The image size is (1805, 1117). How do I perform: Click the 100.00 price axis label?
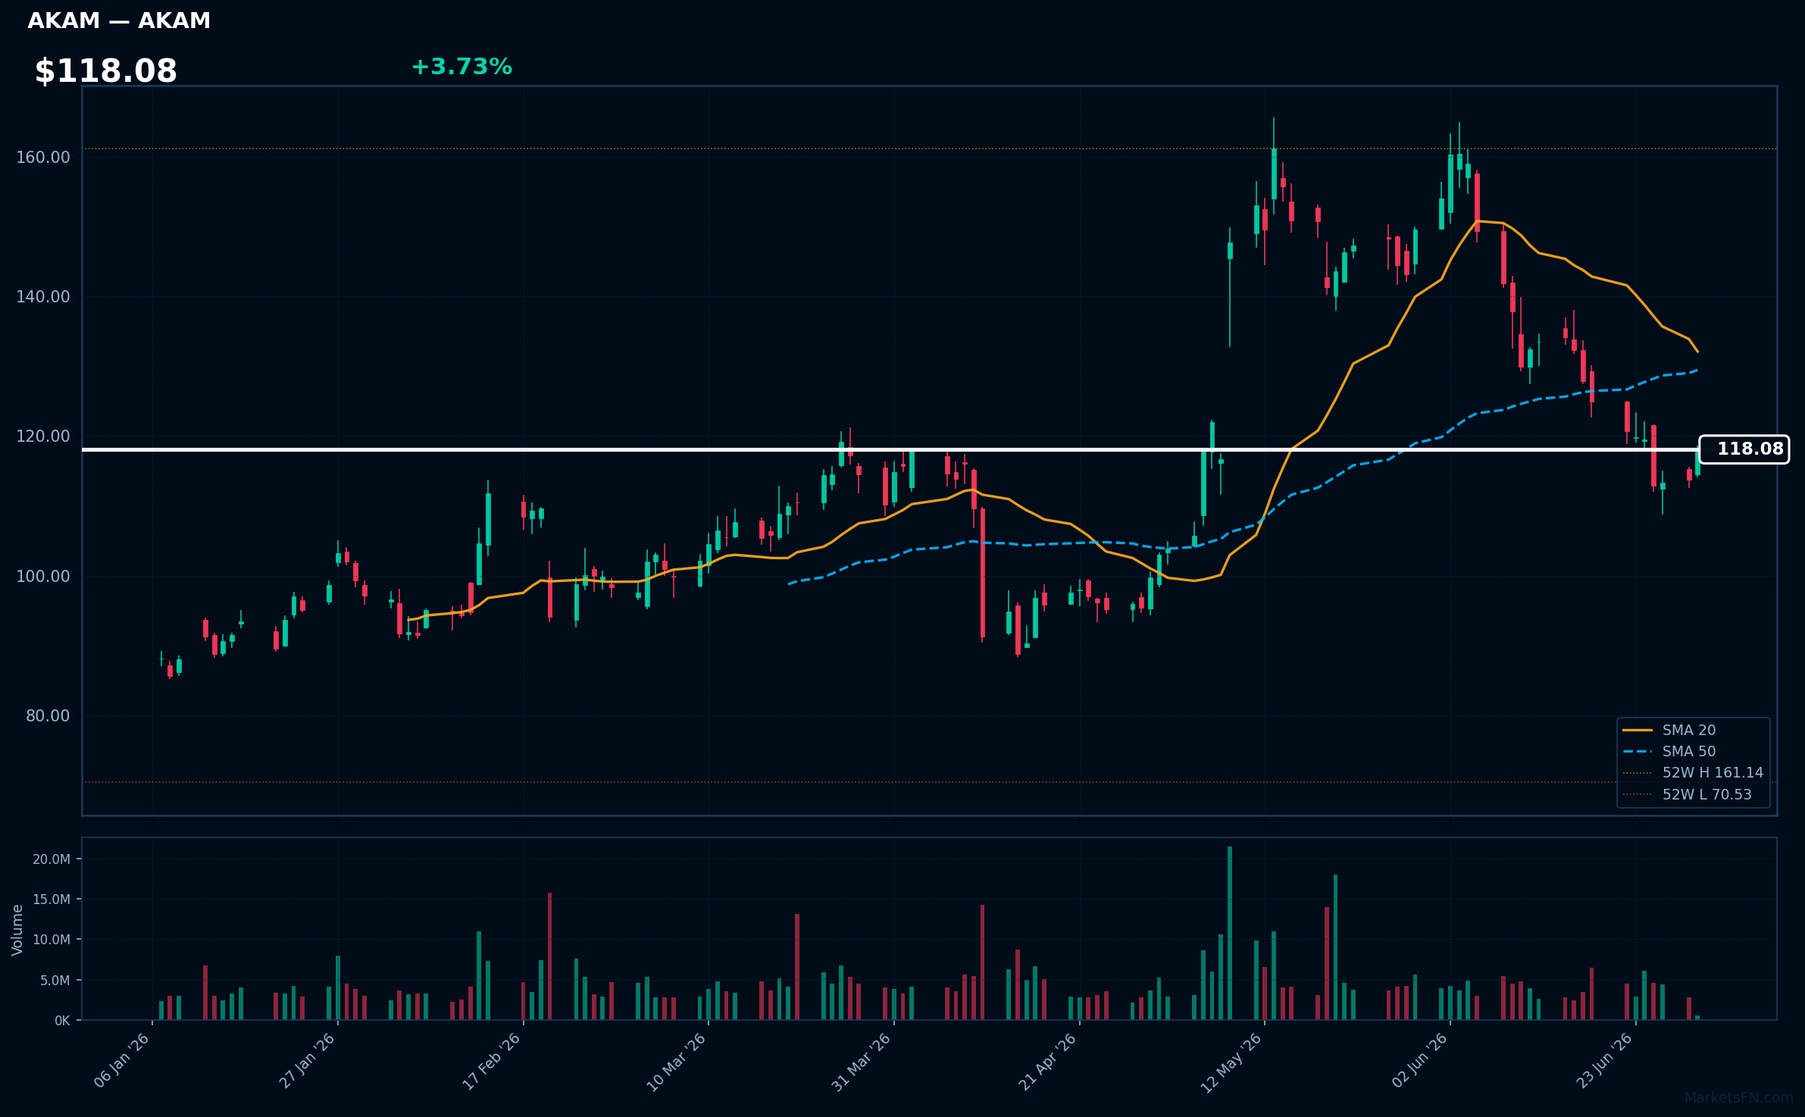pos(43,577)
